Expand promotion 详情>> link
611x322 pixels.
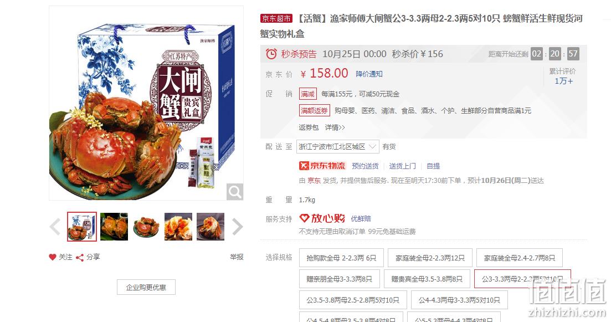coord(335,127)
